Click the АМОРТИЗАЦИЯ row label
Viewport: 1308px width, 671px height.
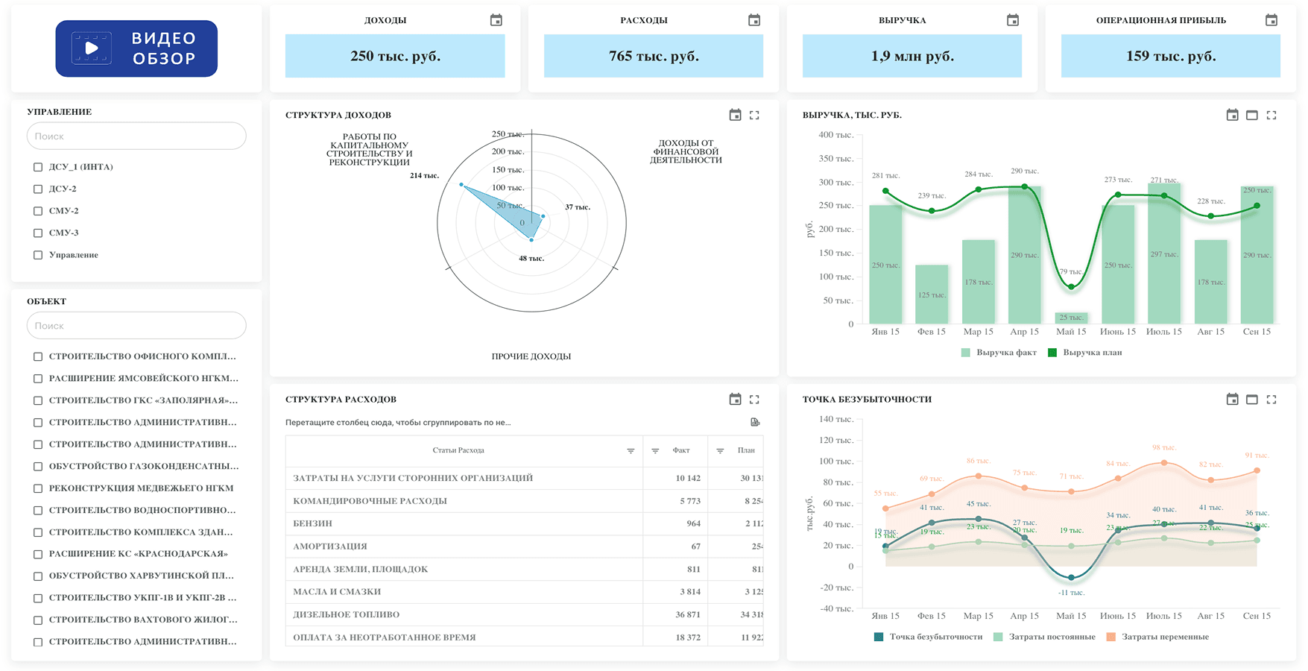click(330, 546)
